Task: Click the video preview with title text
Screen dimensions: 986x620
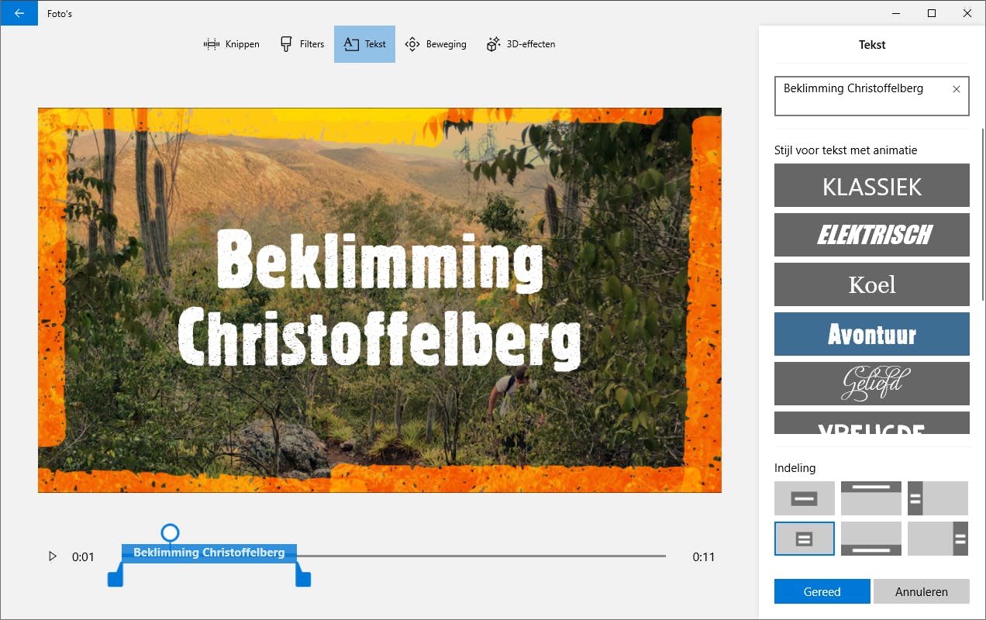Action: [x=380, y=300]
